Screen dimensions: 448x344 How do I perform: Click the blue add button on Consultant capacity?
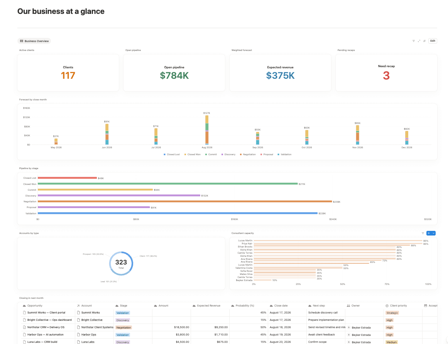pos(429,233)
